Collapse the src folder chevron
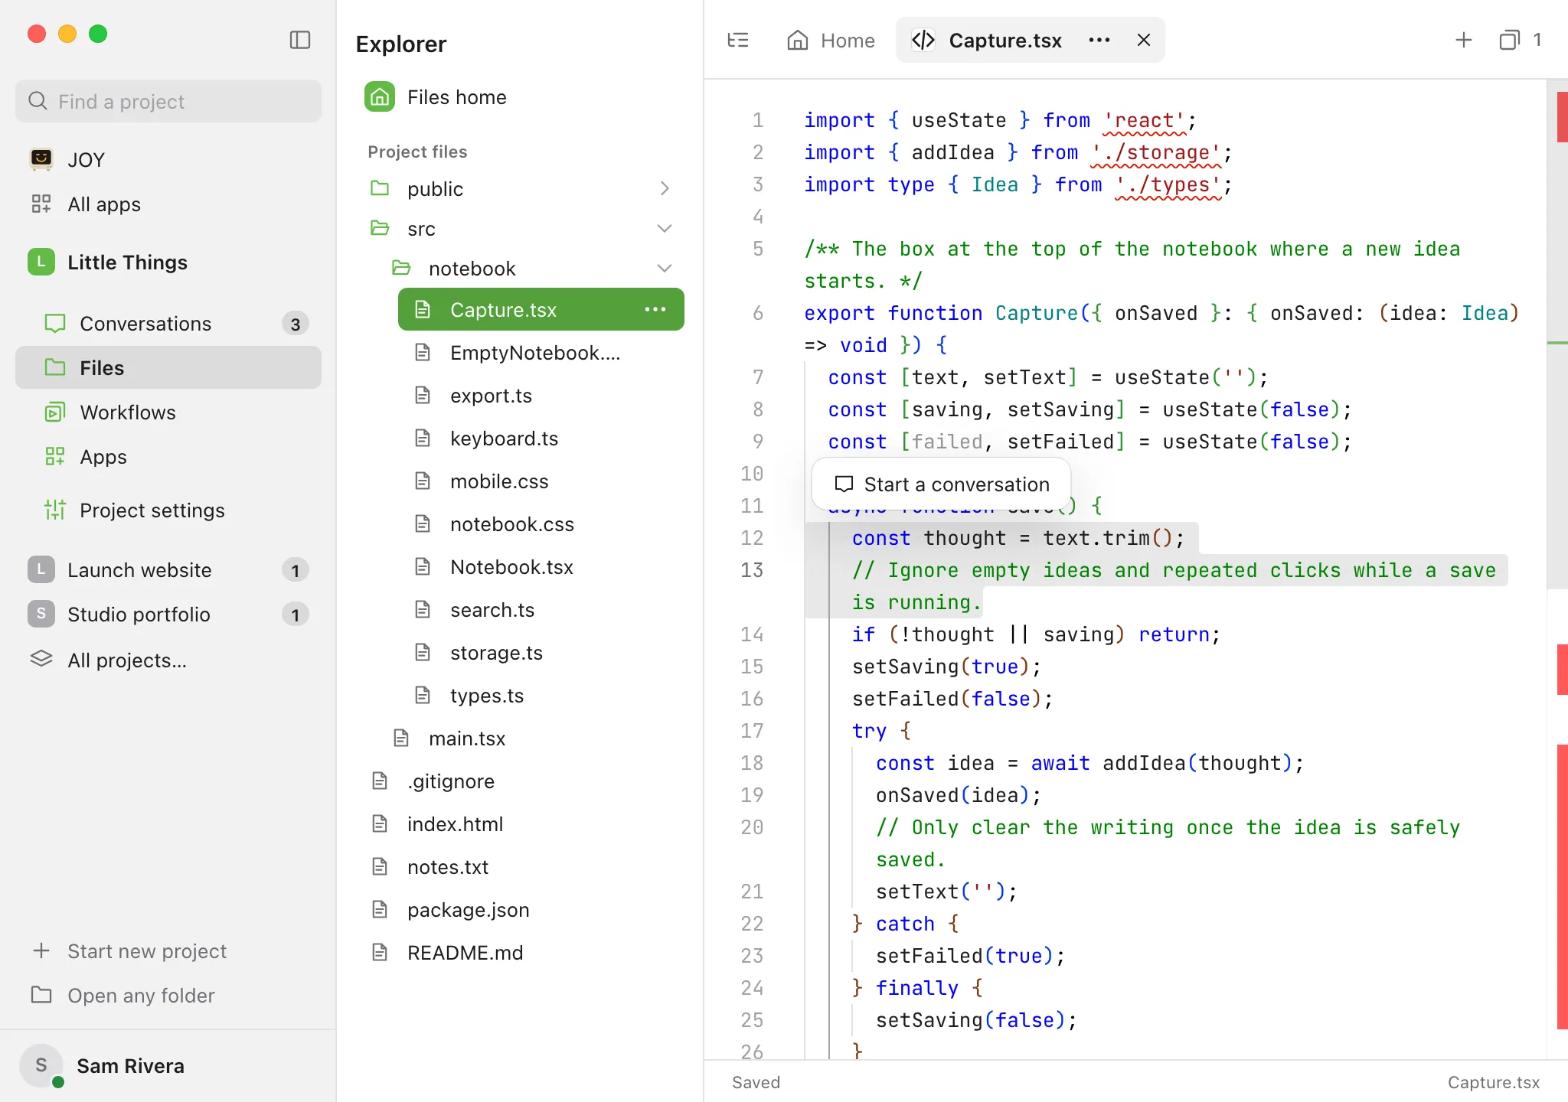This screenshot has width=1568, height=1102. point(665,228)
